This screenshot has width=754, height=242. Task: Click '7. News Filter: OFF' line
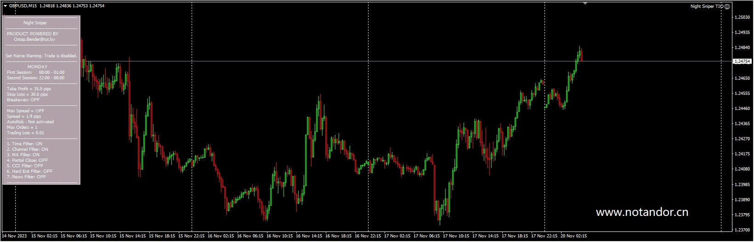point(27,177)
